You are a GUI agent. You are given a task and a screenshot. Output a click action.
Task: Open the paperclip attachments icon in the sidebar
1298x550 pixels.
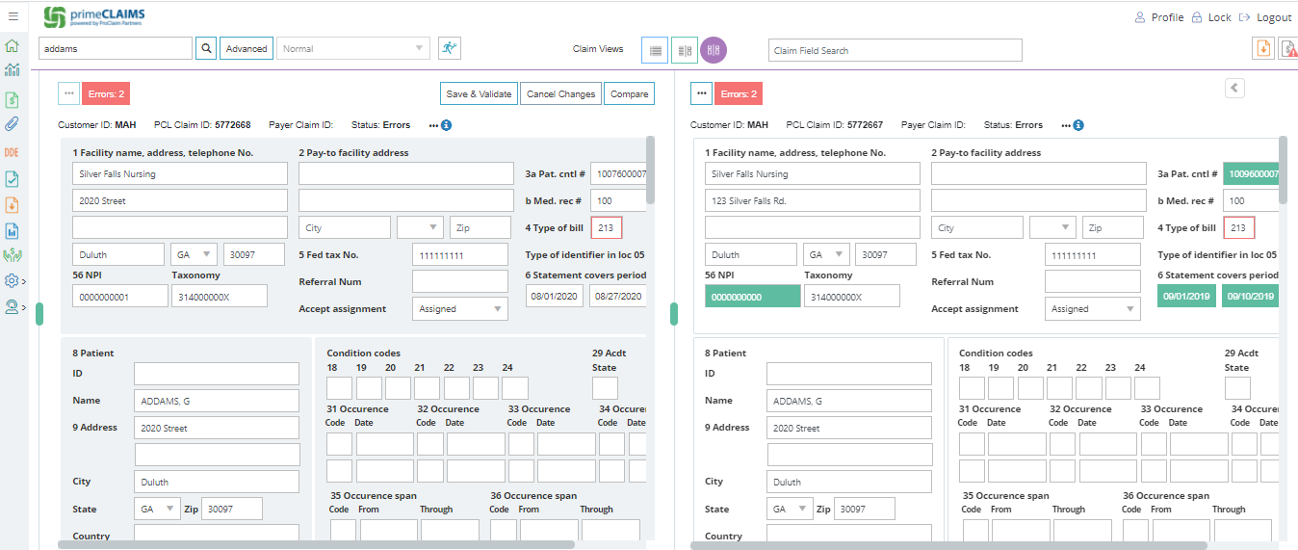[13, 123]
